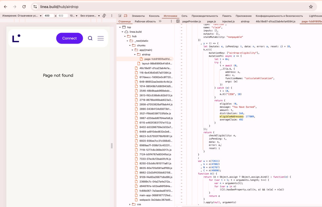322x207 pixels.
Task: Collapse the linea.build tree node
Action: pos(123,32)
